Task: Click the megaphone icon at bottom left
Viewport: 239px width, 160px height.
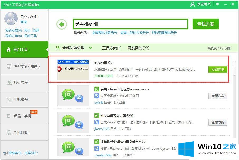Action: click(x=6, y=153)
